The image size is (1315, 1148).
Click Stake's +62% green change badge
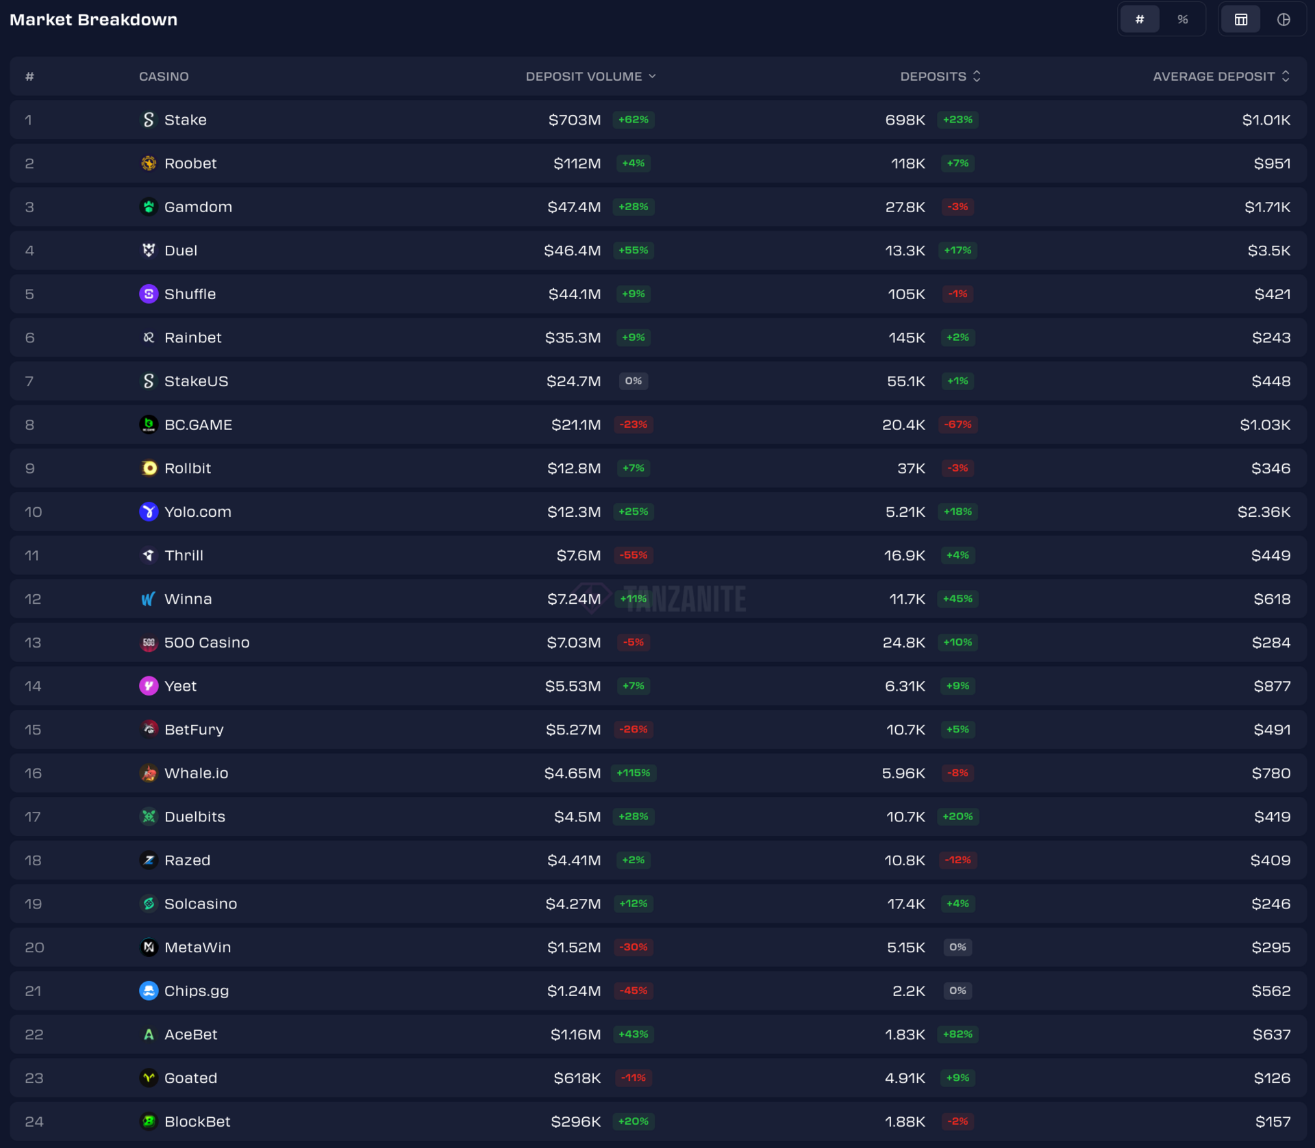coord(633,120)
